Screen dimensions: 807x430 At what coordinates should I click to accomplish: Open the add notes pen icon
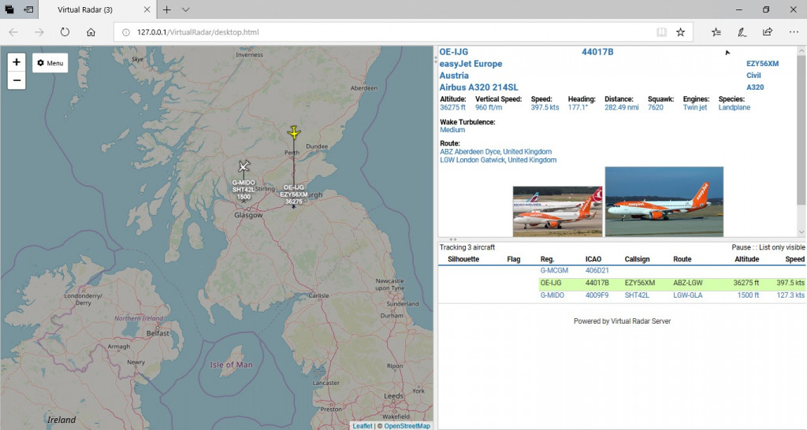pyautogui.click(x=742, y=32)
